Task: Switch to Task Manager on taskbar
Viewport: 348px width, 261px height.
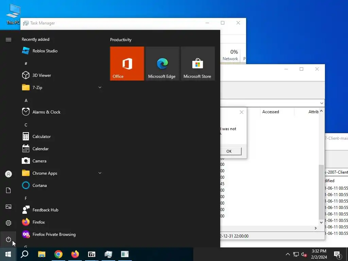Action: [x=108, y=254]
